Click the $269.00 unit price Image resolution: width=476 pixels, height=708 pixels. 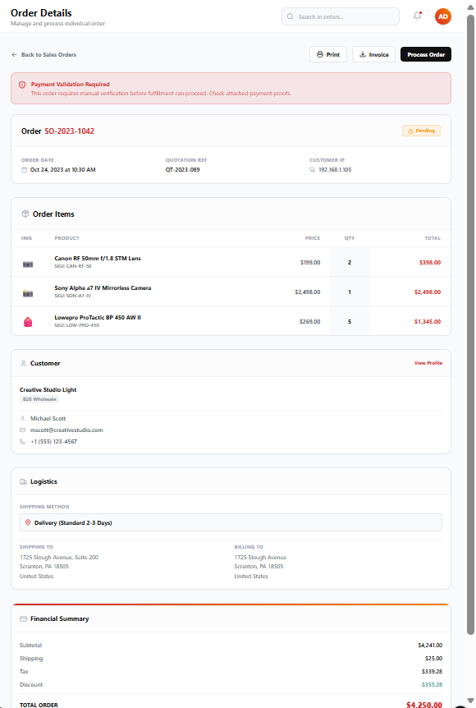(309, 322)
